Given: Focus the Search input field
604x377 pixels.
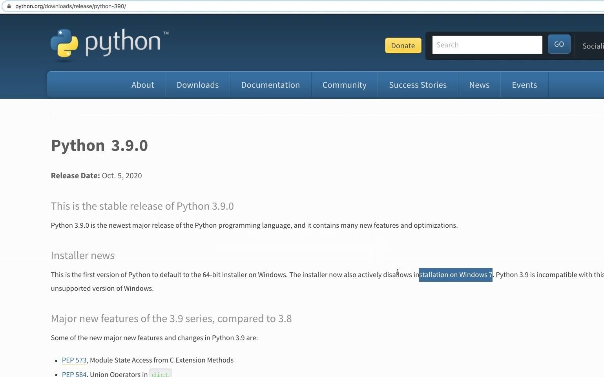Looking at the screenshot, I should (x=487, y=45).
